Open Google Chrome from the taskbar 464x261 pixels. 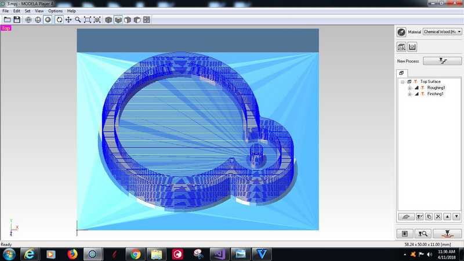pyautogui.click(x=135, y=254)
